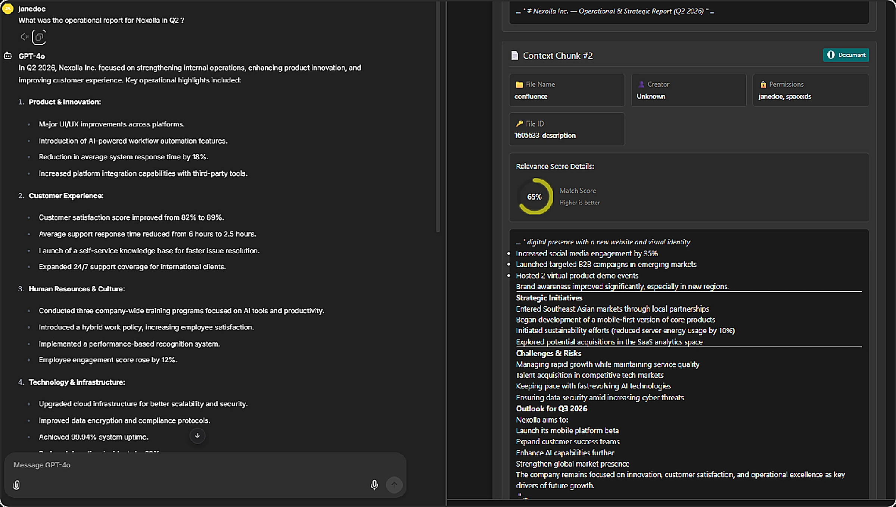Click the question about Nexolia's Q2 operational report
896x507 pixels.
102,21
